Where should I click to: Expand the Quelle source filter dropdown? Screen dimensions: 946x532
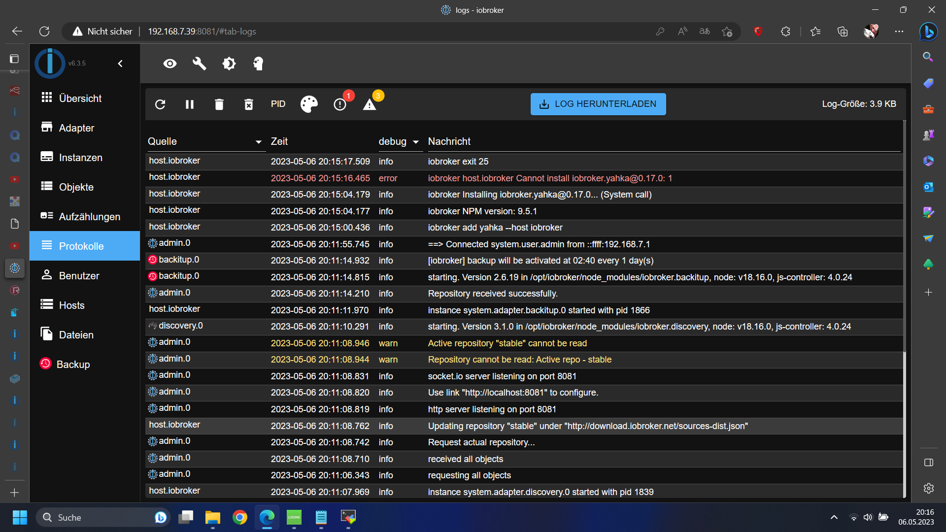click(x=258, y=142)
